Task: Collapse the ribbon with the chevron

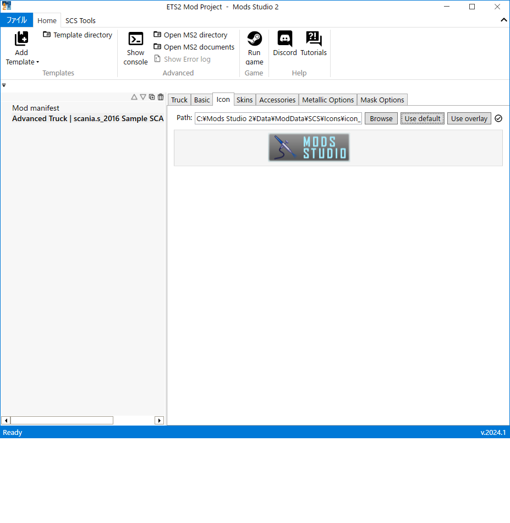Action: click(x=503, y=20)
